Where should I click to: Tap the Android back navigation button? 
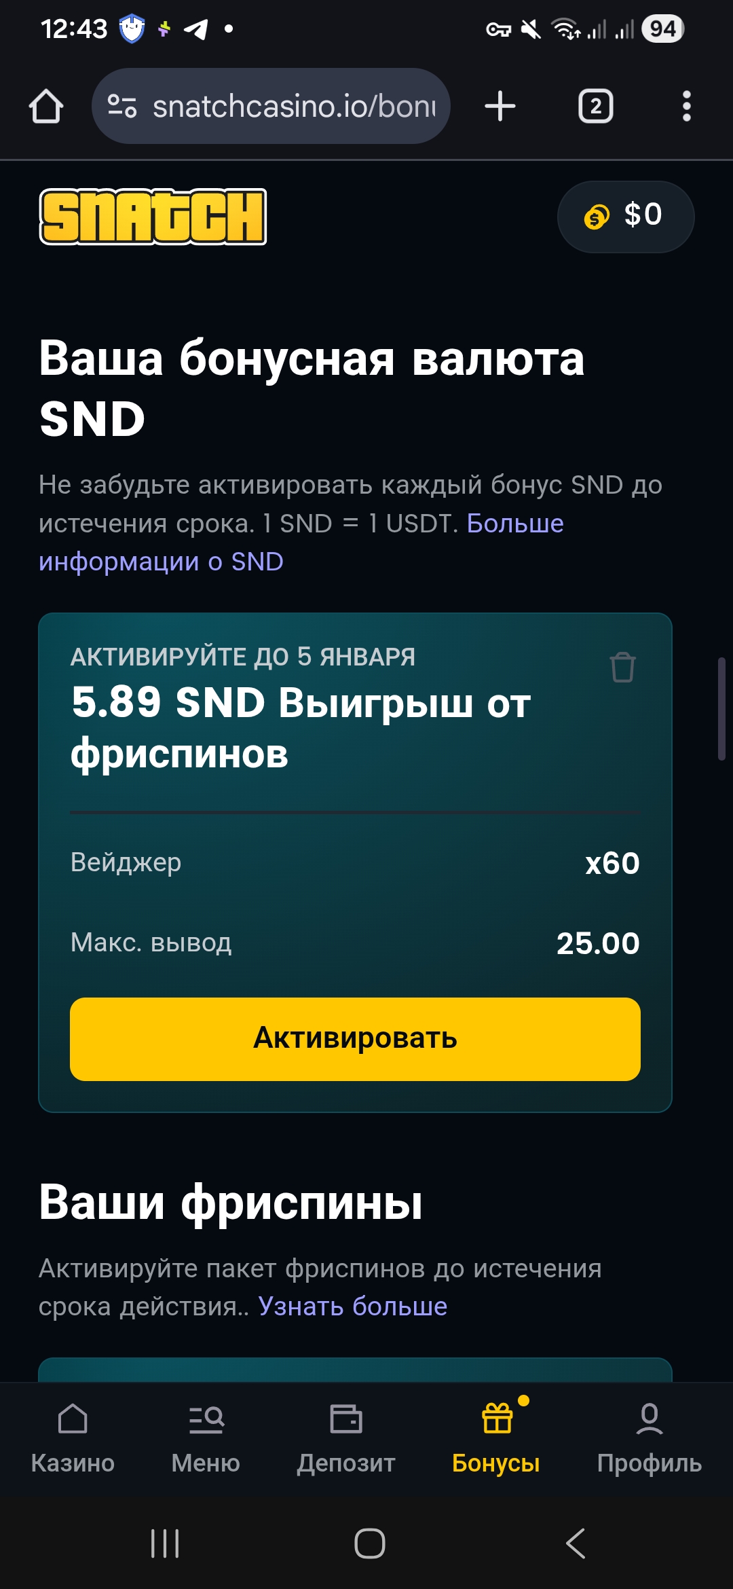pyautogui.click(x=576, y=1544)
